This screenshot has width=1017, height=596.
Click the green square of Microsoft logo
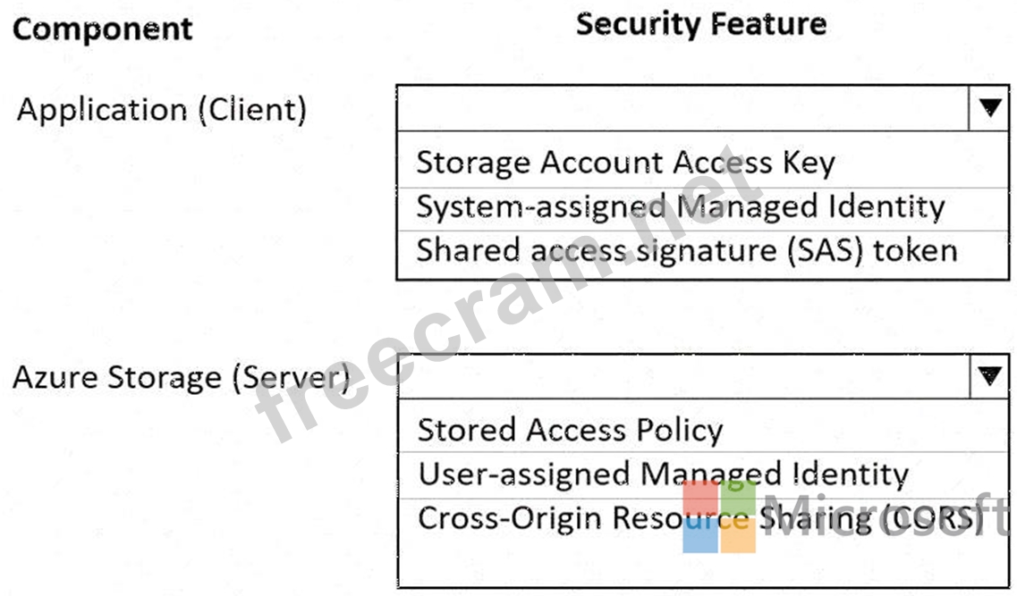tap(739, 498)
